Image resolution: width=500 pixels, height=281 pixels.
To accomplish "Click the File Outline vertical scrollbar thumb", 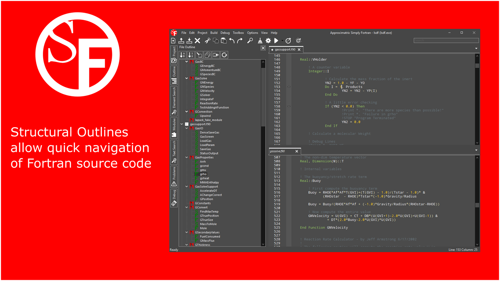I will coord(263,97).
